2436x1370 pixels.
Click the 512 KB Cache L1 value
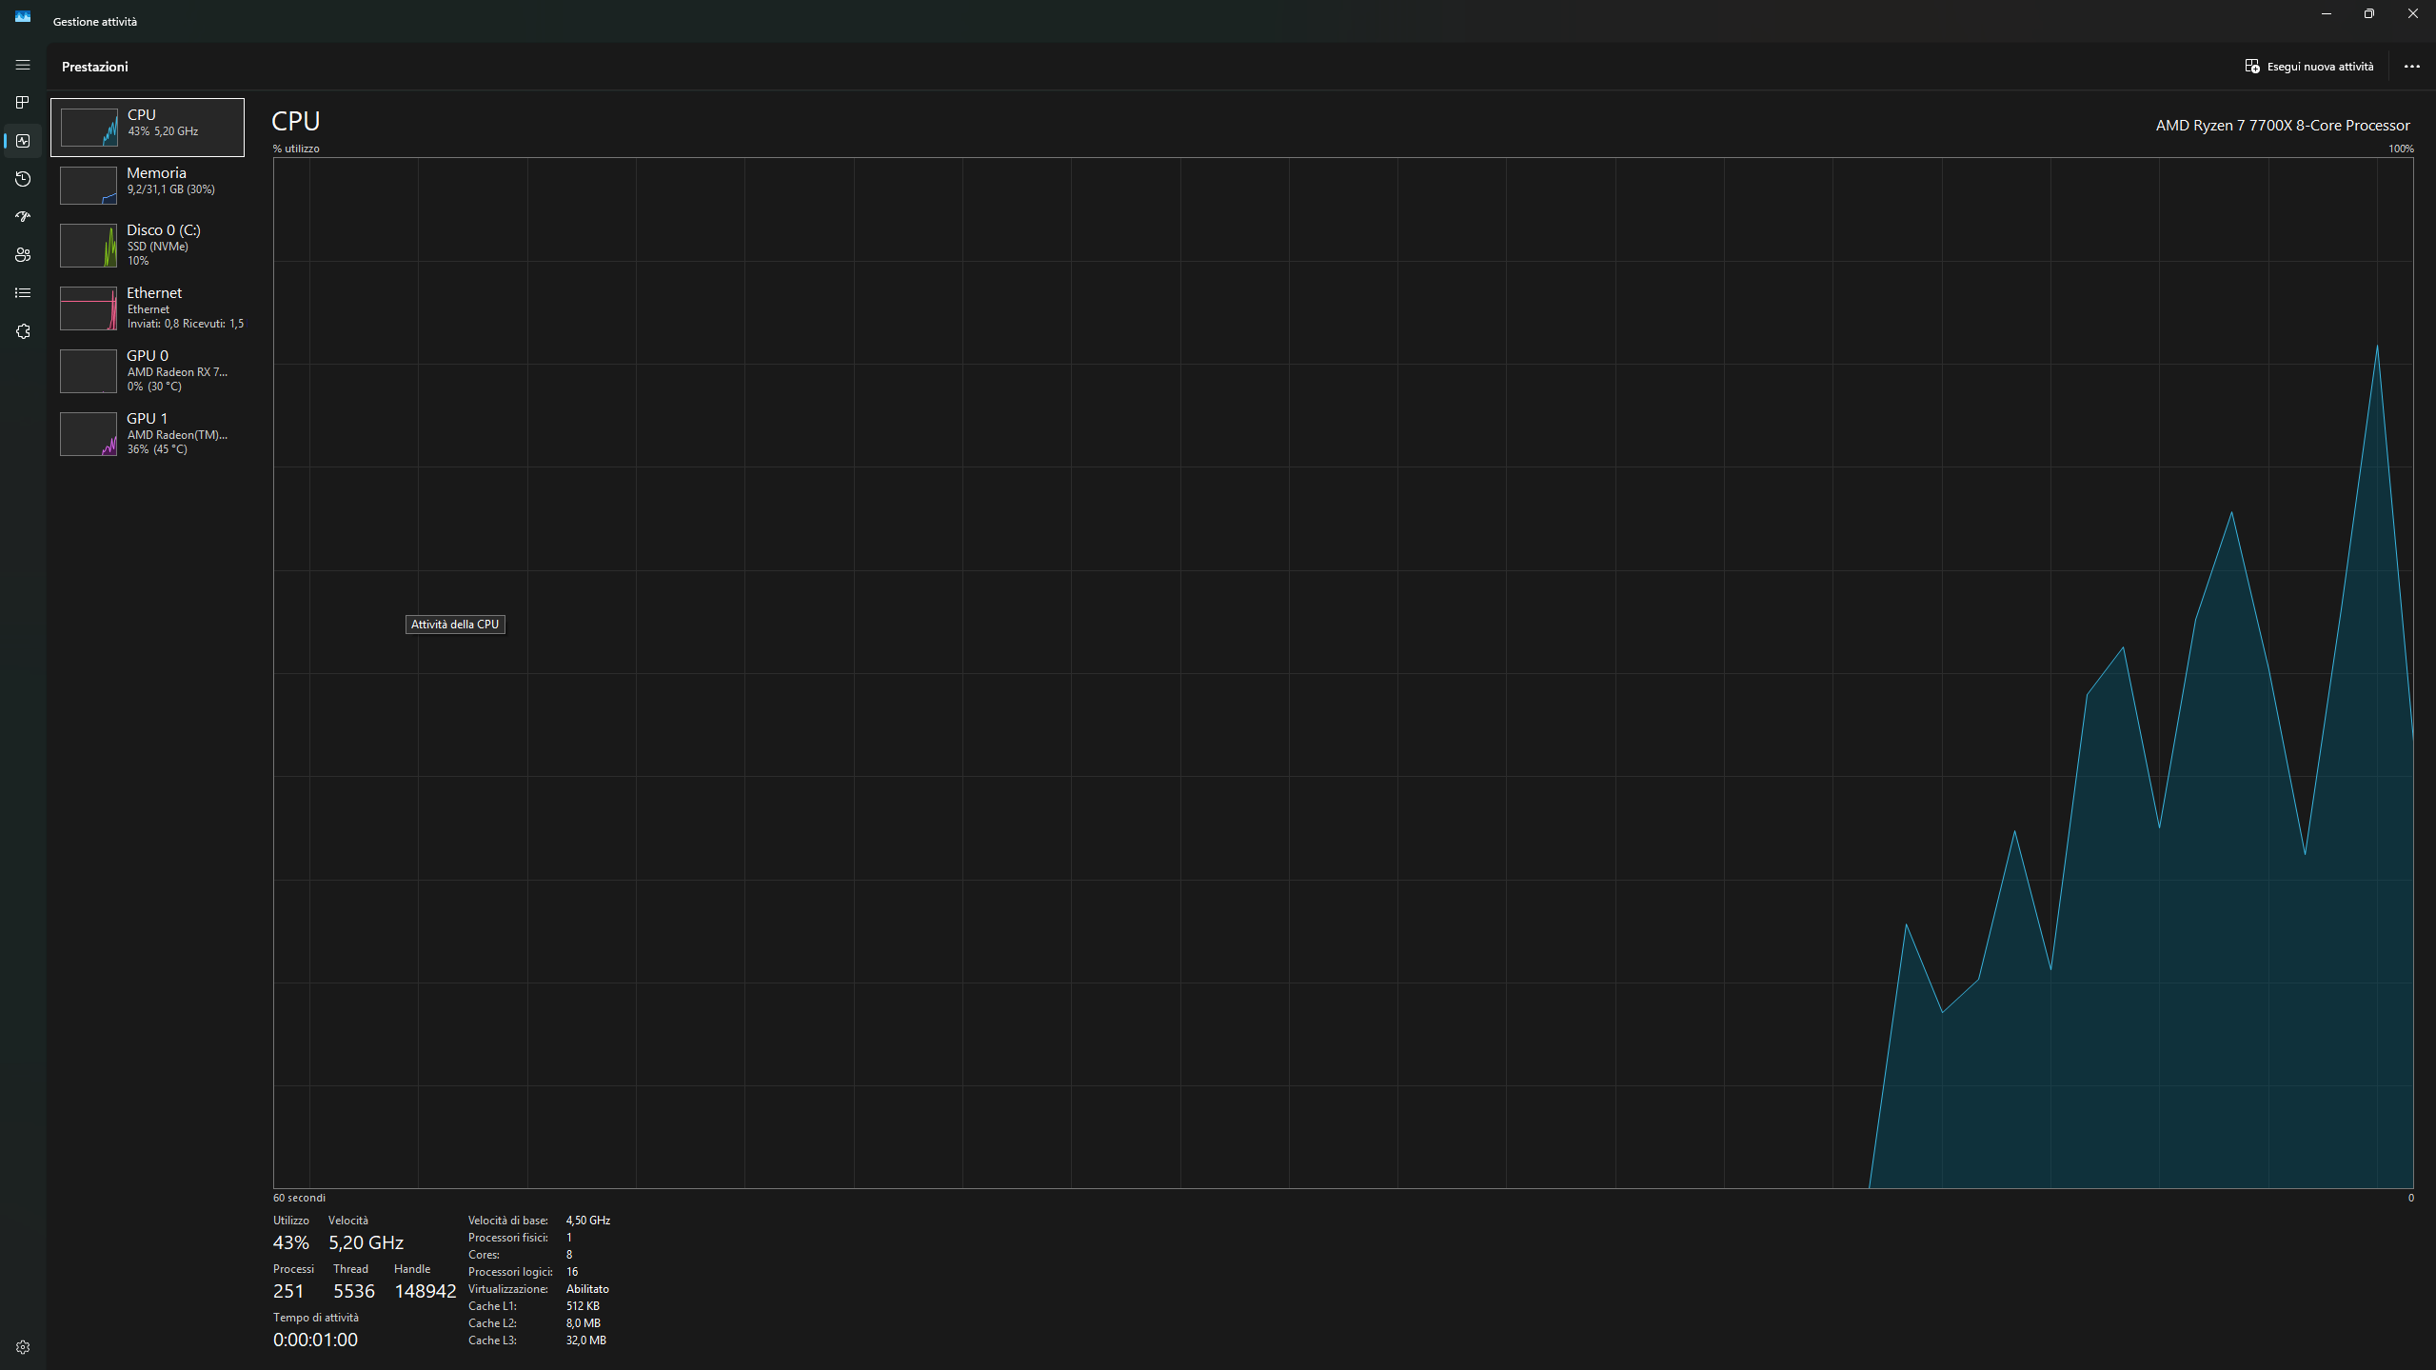click(583, 1306)
